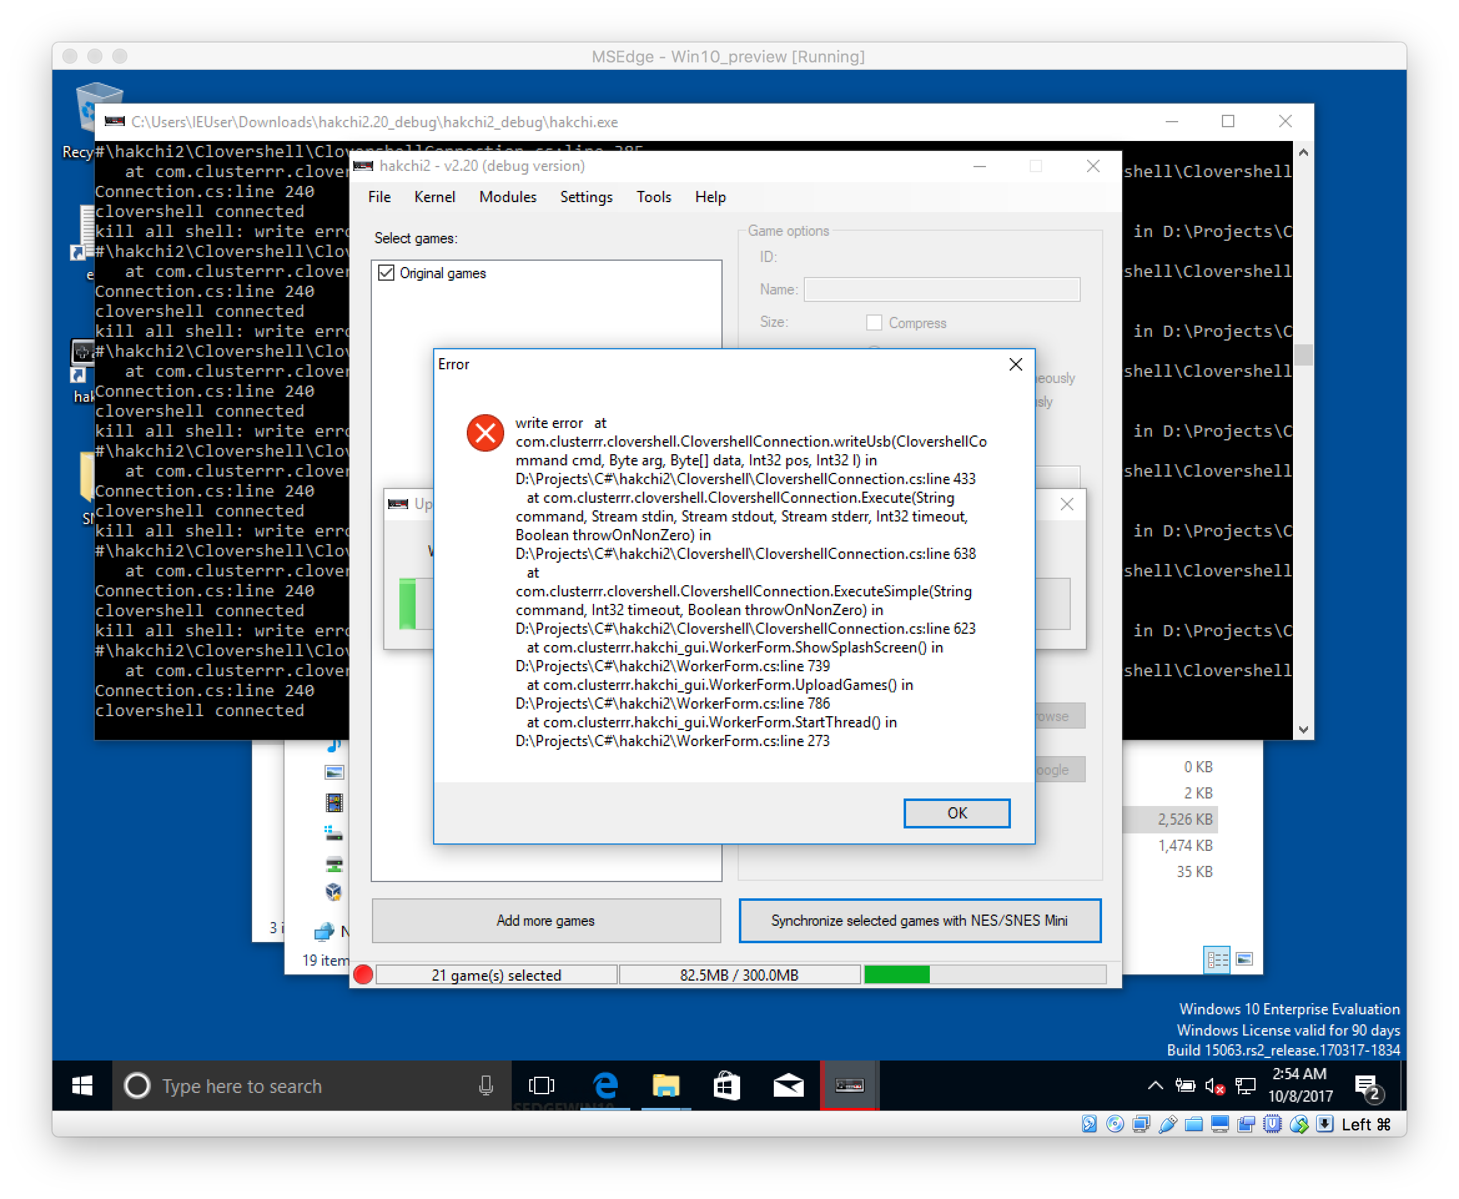
Task: Open File Explorer from the taskbar
Action: pos(665,1085)
